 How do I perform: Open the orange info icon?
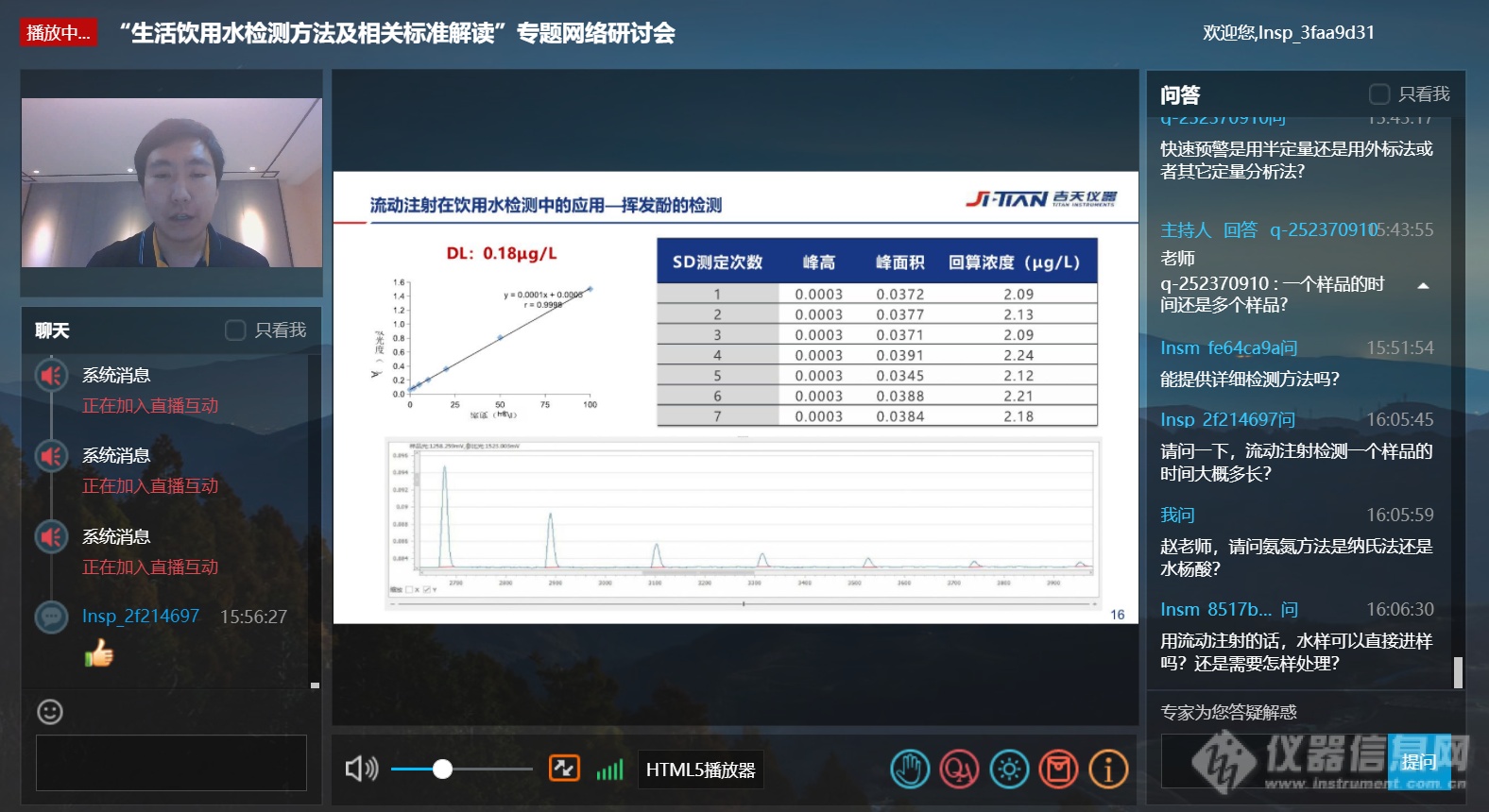click(x=1108, y=770)
